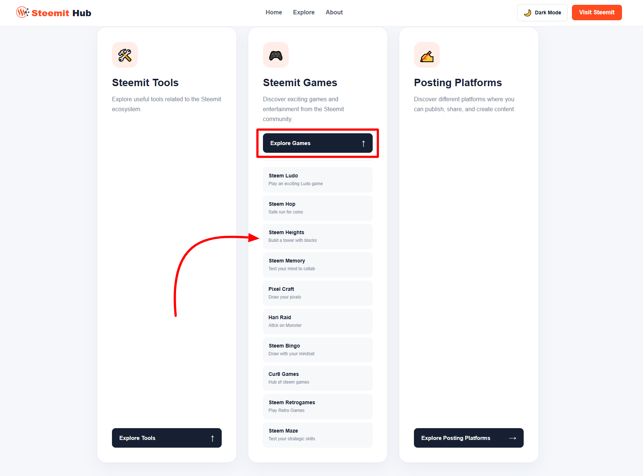Collapse the Explore Games list
The image size is (643, 476).
[318, 143]
